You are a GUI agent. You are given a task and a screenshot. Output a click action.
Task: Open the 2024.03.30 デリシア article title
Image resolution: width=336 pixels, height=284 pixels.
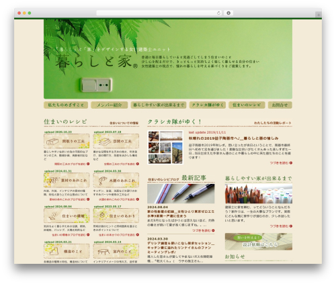coord(181,248)
